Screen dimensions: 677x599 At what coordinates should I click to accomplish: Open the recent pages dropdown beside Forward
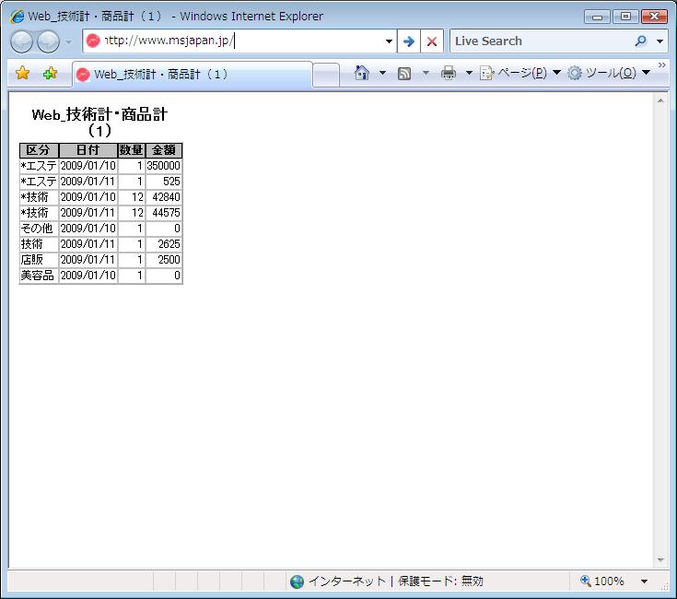click(x=69, y=41)
